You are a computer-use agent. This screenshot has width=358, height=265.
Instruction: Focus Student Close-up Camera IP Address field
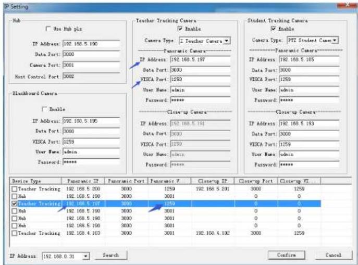click(309, 123)
